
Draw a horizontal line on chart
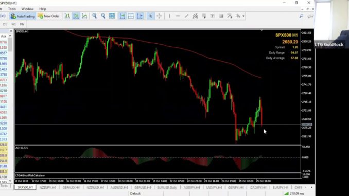tap(178, 16)
